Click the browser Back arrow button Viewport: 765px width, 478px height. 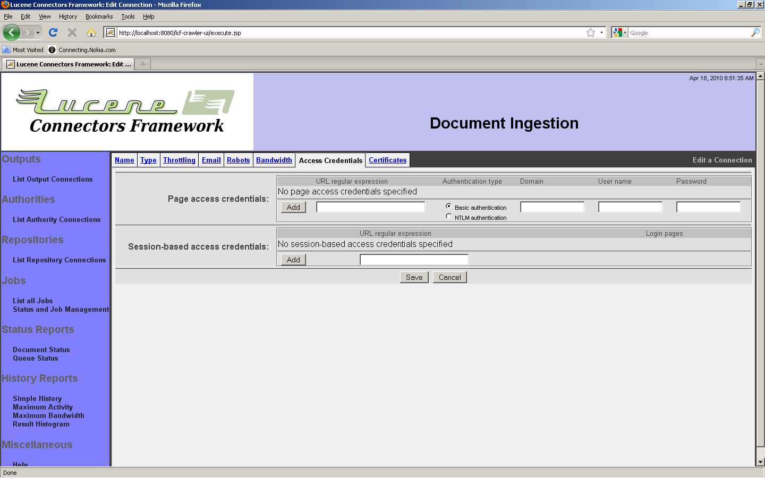(x=11, y=32)
